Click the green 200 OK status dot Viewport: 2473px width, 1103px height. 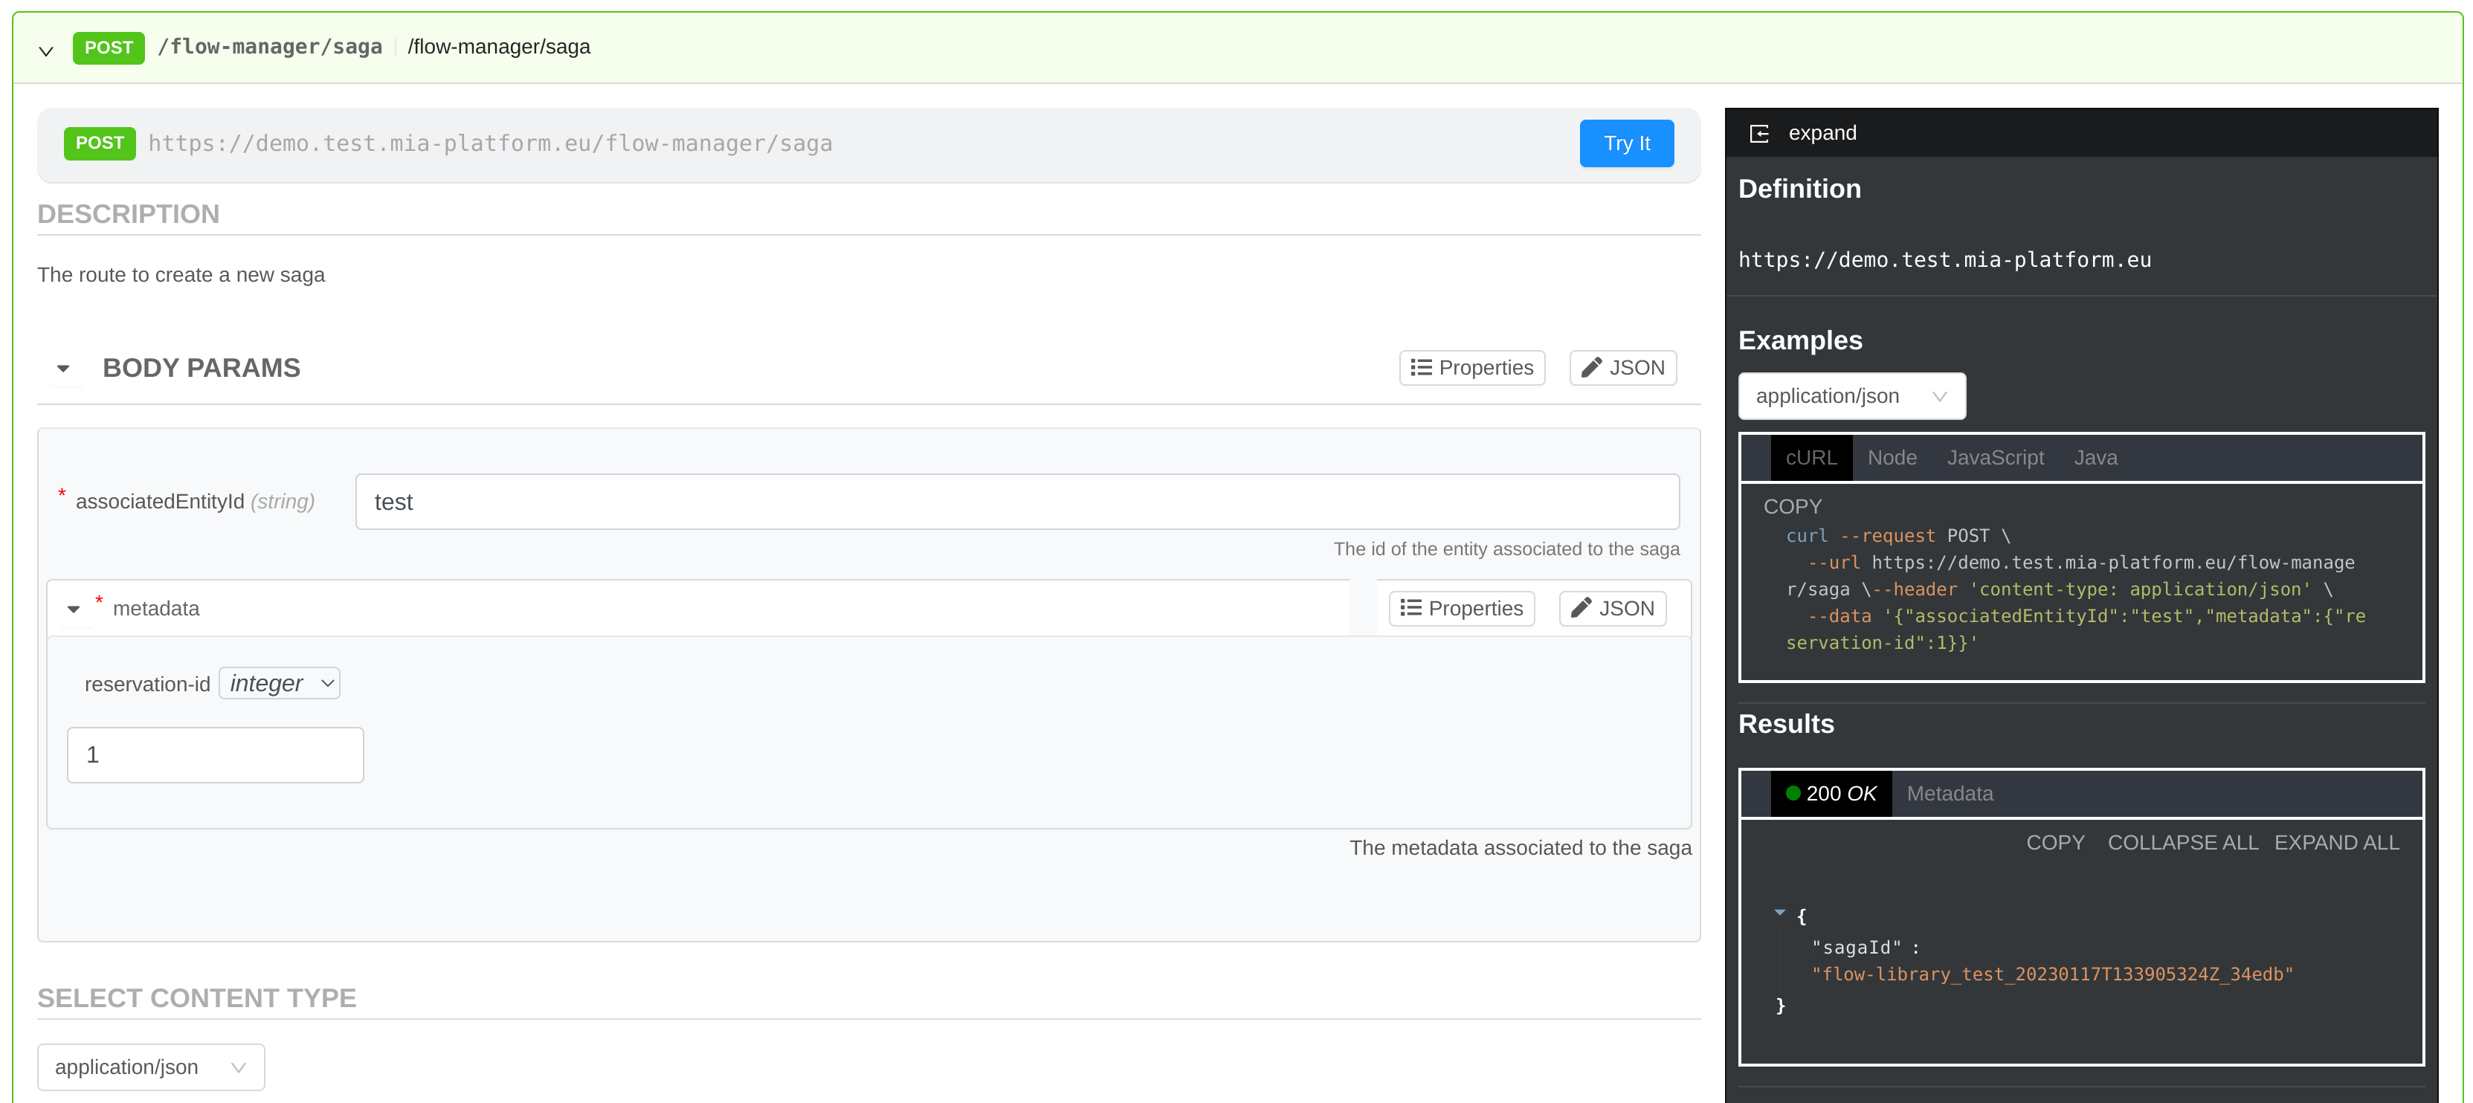point(1793,794)
